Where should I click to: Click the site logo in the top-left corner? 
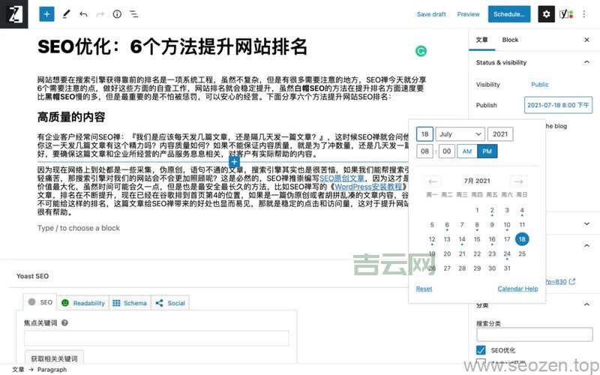coord(14,14)
